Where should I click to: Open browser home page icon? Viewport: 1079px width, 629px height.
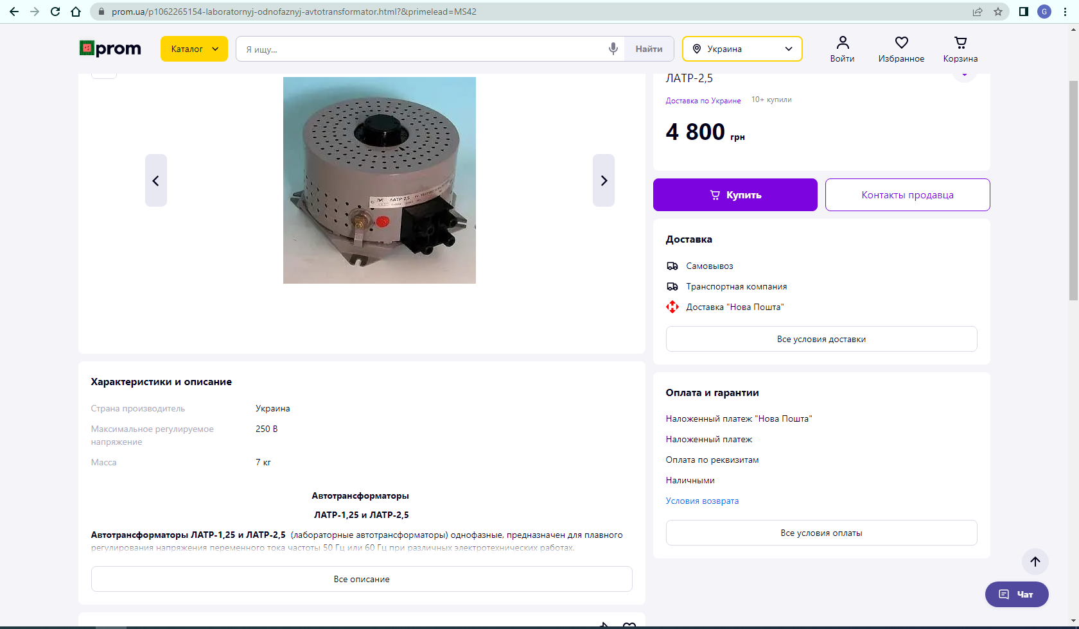click(x=76, y=12)
